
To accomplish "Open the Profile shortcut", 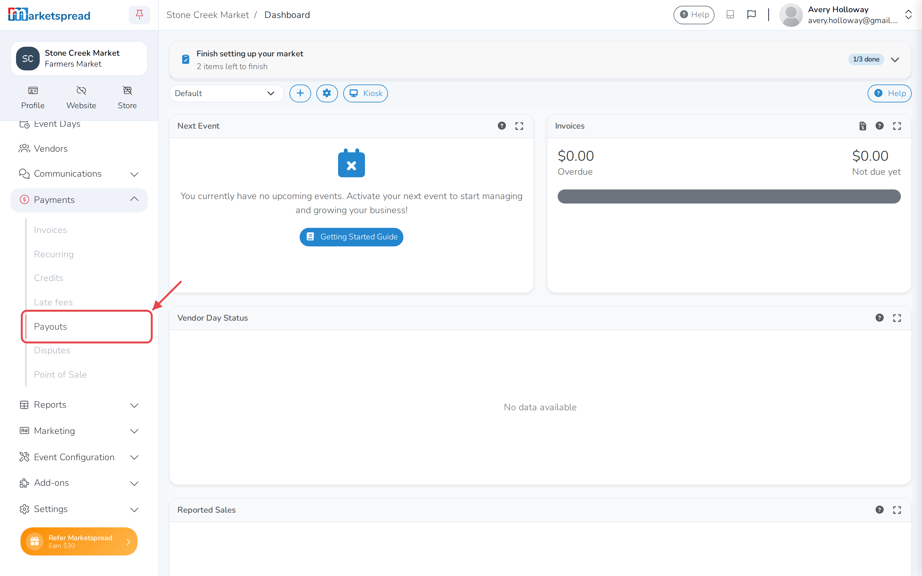I will click(x=33, y=98).
